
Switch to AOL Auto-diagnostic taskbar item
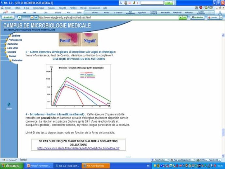tap(96, 166)
